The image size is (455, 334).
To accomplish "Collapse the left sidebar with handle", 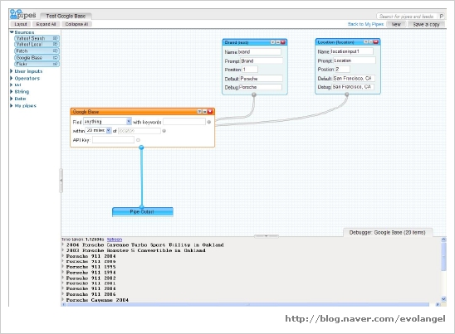I will pyautogui.click(x=61, y=181).
